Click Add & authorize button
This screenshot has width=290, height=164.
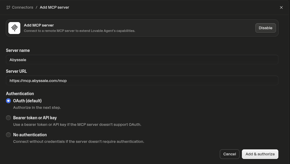pyautogui.click(x=260, y=154)
